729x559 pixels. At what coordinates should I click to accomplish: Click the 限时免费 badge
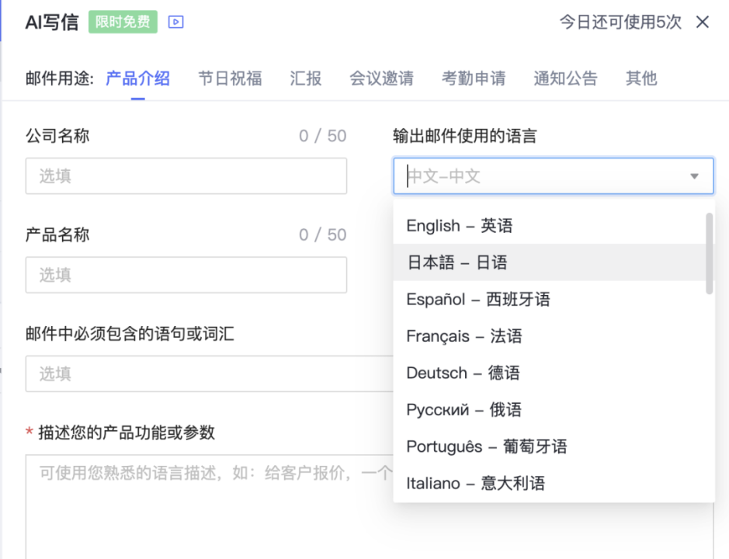pos(123,23)
